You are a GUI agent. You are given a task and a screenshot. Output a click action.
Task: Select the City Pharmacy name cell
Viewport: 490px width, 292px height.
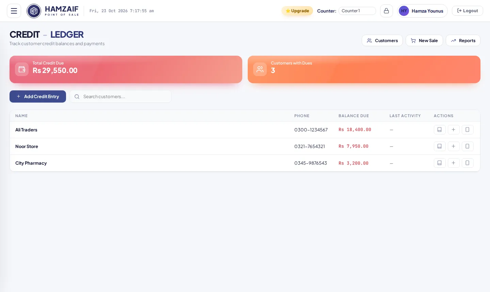pos(31,163)
